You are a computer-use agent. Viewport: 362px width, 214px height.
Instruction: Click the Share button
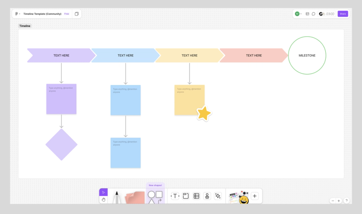tap(342, 13)
